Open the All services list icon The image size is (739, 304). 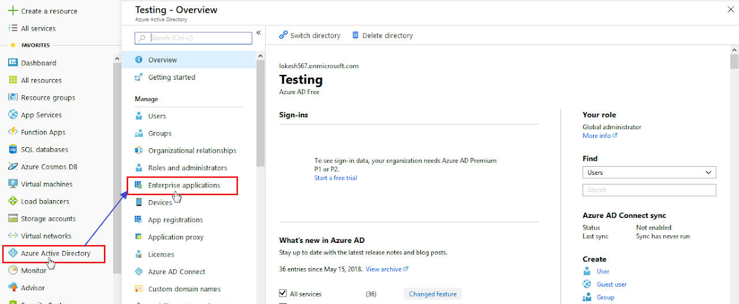(12, 28)
